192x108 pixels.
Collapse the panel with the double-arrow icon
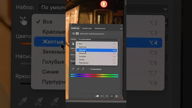[121, 25]
